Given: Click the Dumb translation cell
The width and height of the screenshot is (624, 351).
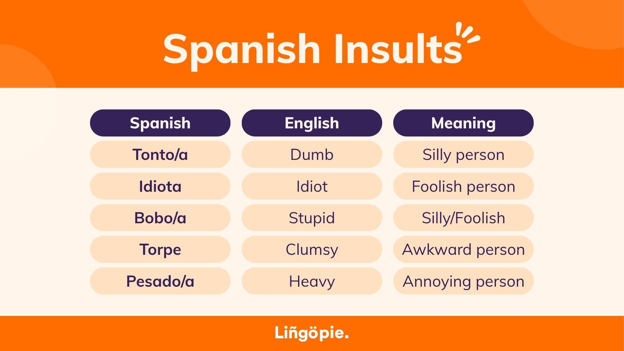Looking at the screenshot, I should pos(312,155).
